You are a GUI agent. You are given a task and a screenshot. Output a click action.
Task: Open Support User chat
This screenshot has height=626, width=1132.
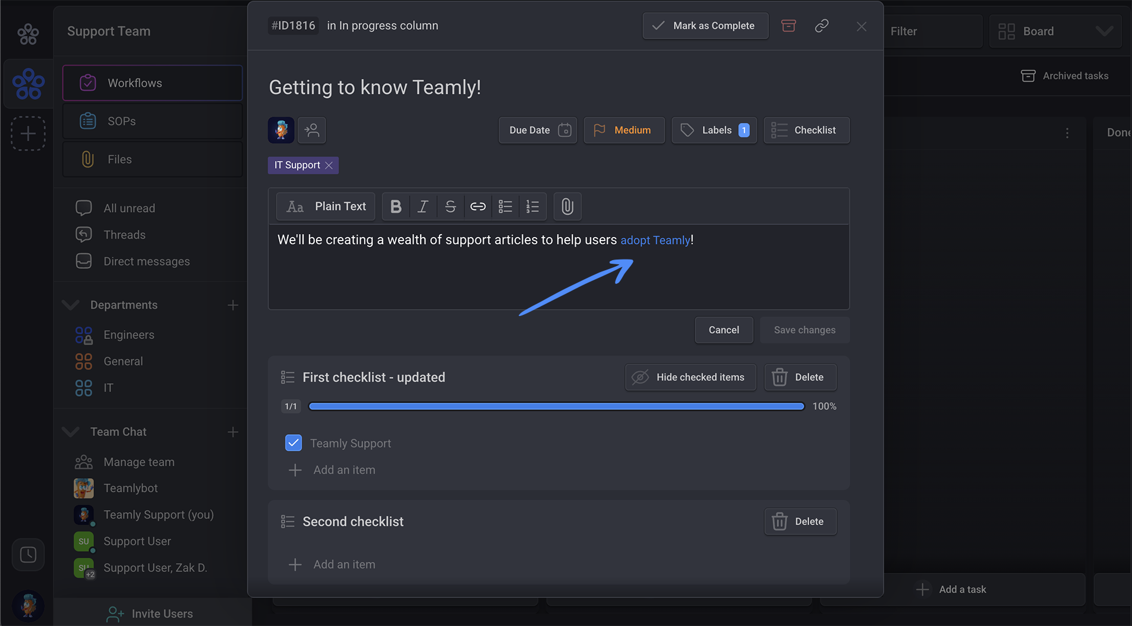137,541
